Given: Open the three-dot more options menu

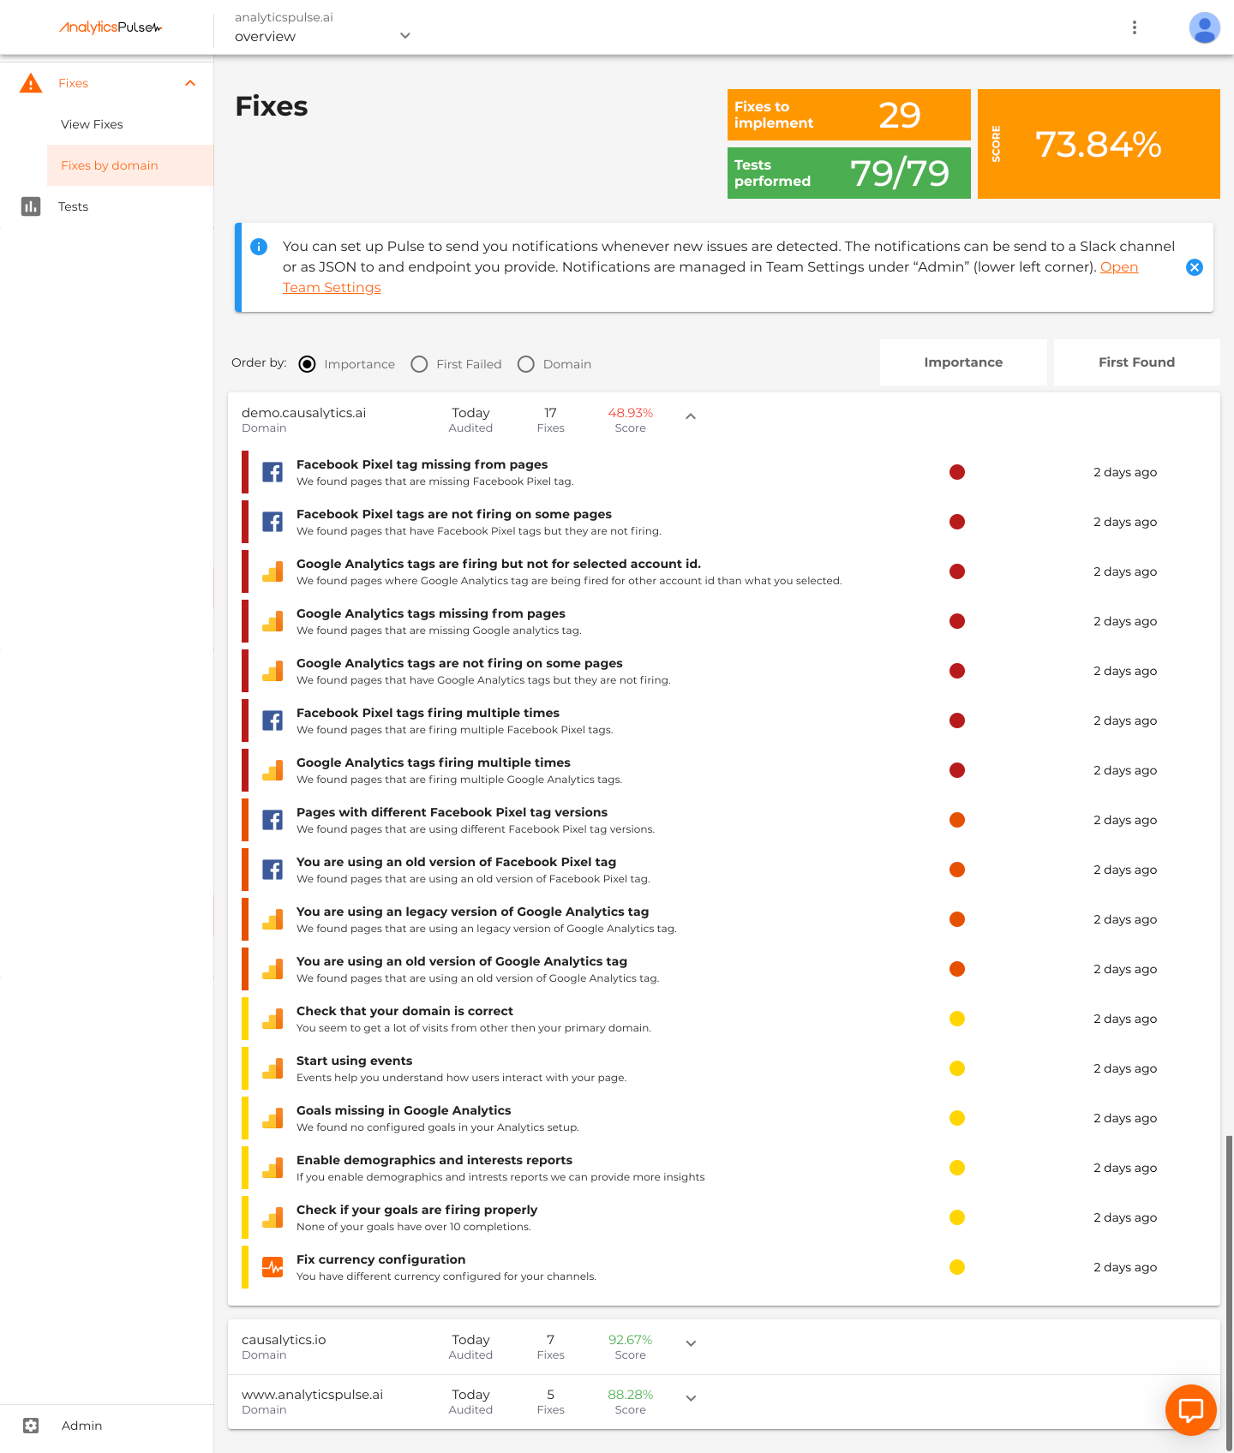Looking at the screenshot, I should [x=1135, y=27].
